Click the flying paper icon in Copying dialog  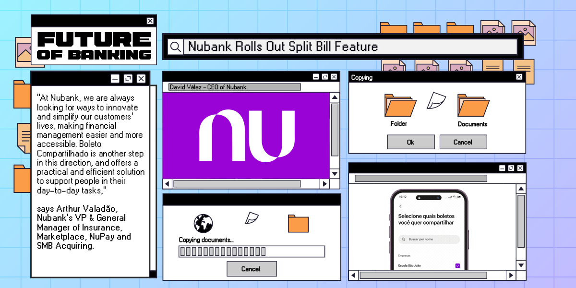pyautogui.click(x=436, y=101)
